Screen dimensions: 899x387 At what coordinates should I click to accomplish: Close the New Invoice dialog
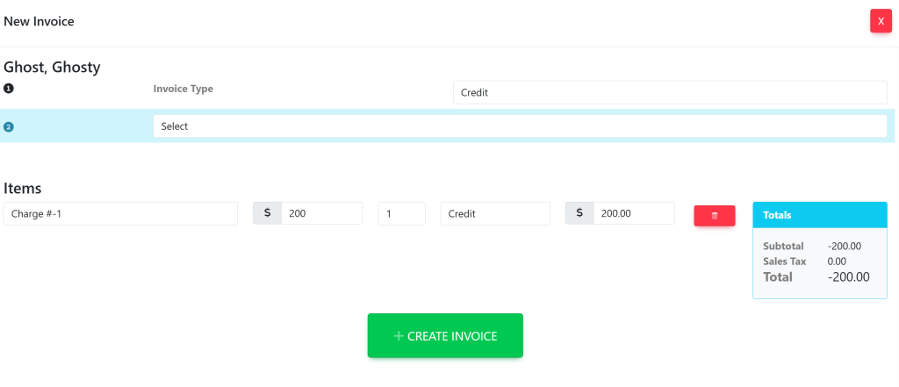pos(881,21)
